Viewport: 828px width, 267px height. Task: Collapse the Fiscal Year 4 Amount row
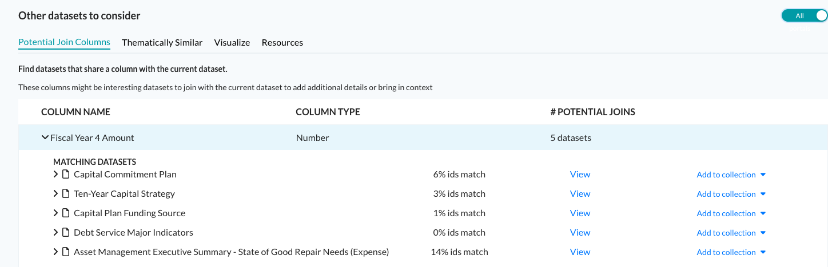pos(45,137)
